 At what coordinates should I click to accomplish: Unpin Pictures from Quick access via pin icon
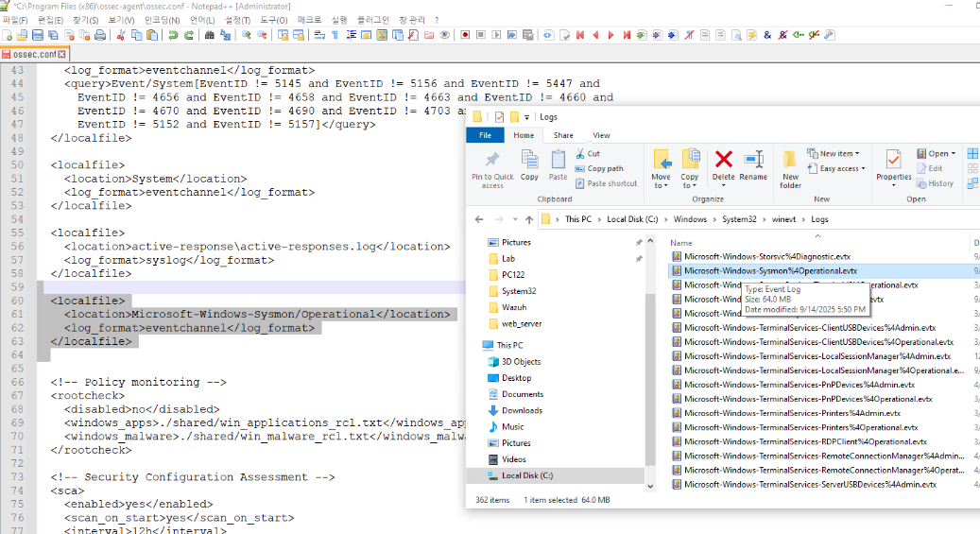pyautogui.click(x=639, y=242)
